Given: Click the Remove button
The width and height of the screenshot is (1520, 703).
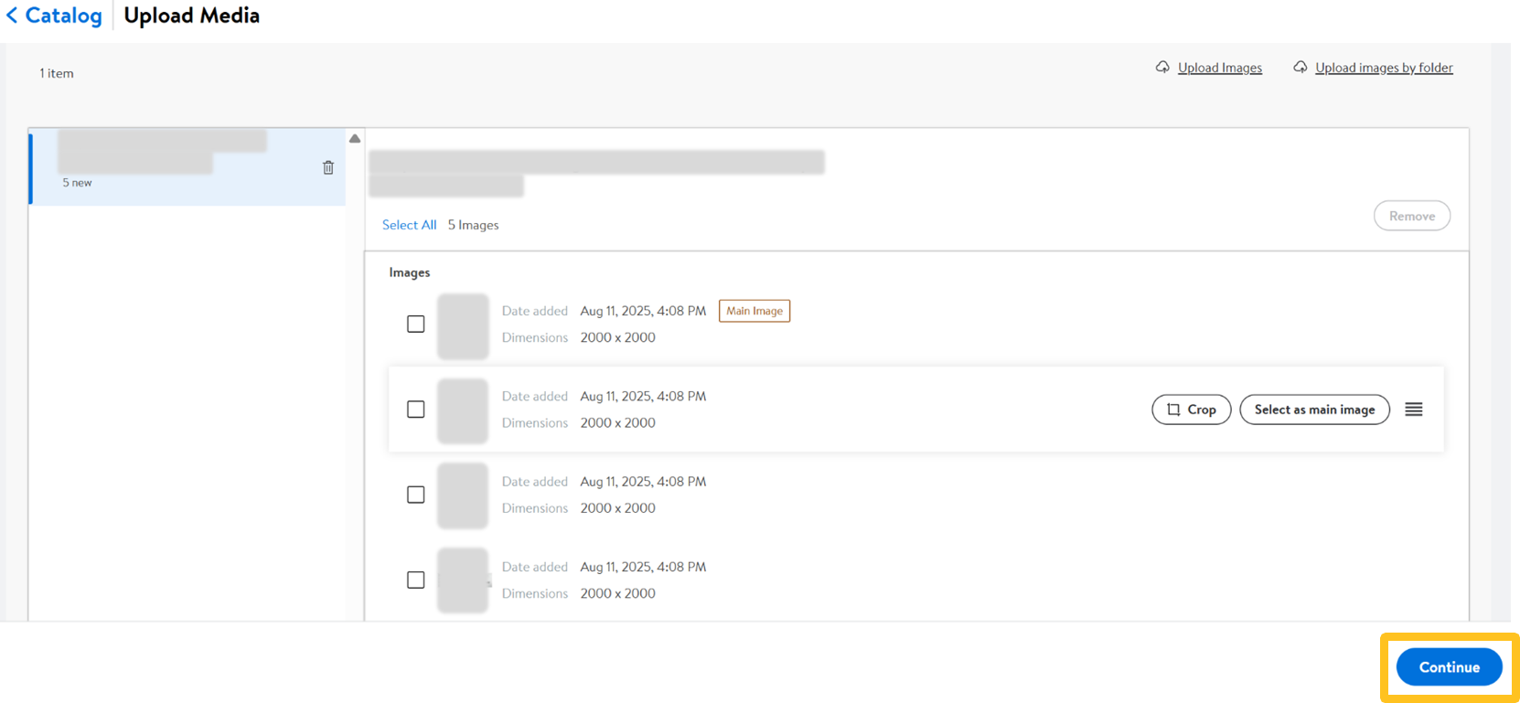Looking at the screenshot, I should [x=1411, y=217].
